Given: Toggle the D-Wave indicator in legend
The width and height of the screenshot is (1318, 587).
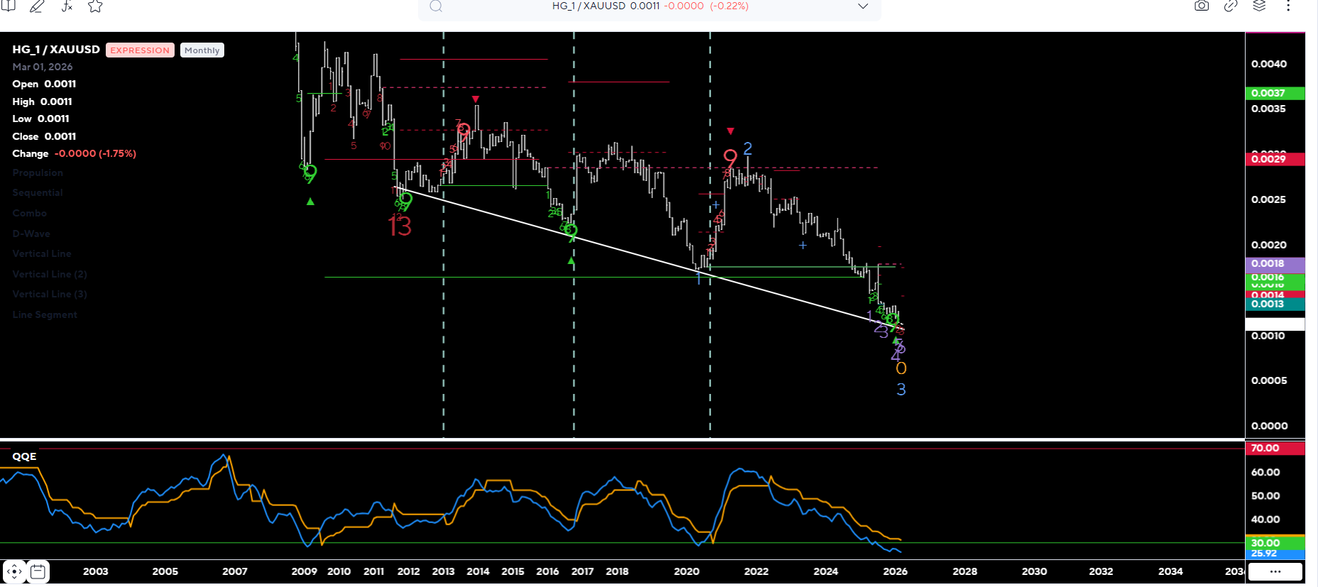Looking at the screenshot, I should (x=31, y=234).
